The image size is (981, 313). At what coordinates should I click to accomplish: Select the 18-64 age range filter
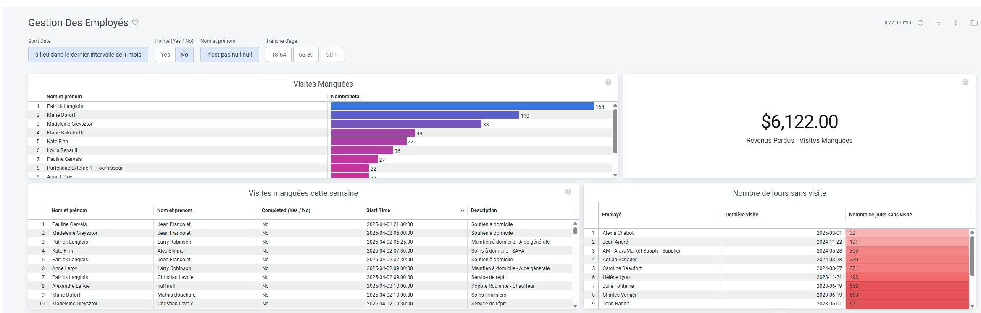point(279,55)
